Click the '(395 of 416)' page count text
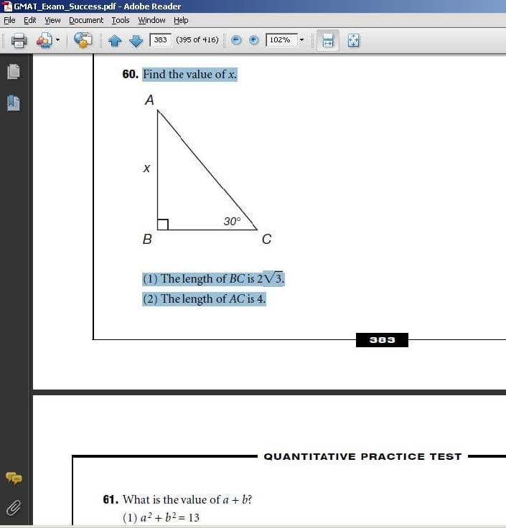Screen dimensions: 506x528 click(x=197, y=39)
